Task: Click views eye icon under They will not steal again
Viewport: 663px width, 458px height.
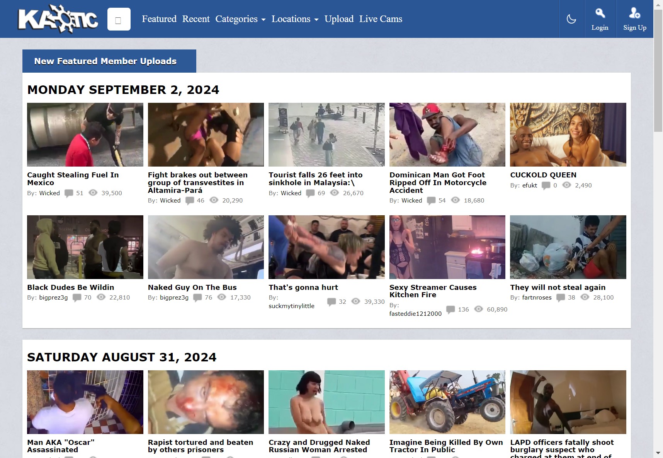Action: pos(585,297)
